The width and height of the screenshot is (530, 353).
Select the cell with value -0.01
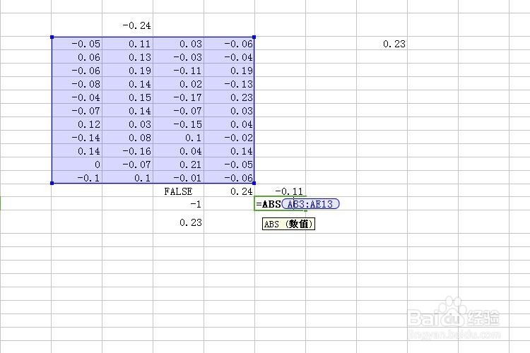tap(179, 178)
